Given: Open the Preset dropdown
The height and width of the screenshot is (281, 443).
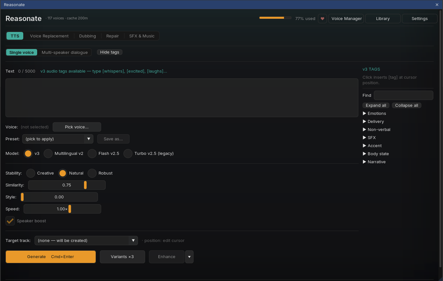Looking at the screenshot, I should (x=58, y=139).
